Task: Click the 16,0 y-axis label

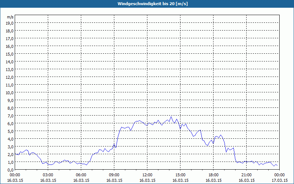Action: [x=10, y=46]
